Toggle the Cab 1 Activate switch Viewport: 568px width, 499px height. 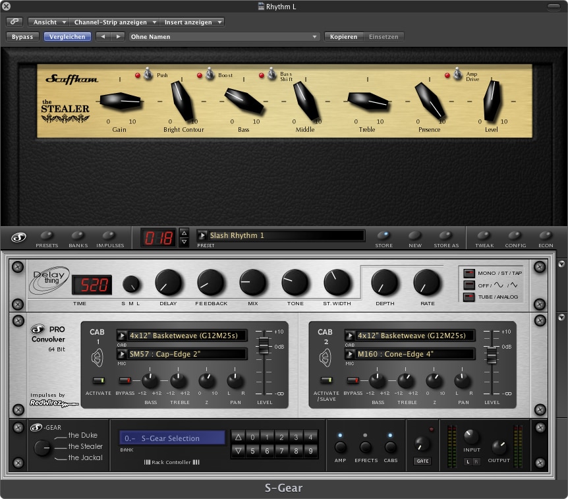pos(98,380)
